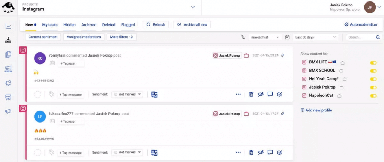Screen dimensions: 384x162
Task: Click the calendar icon next to Last 30 days
Action: [x=287, y=37]
